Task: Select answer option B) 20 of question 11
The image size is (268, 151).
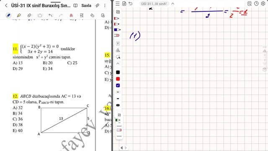Action: (47, 63)
